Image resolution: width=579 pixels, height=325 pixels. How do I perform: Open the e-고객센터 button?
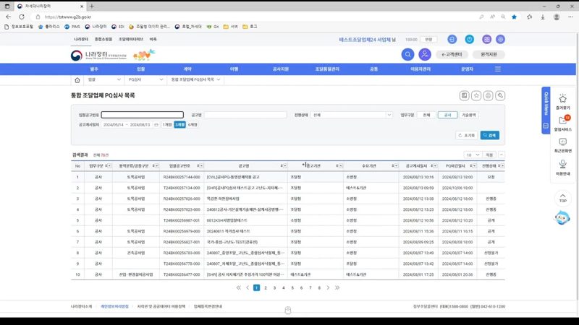[452, 55]
